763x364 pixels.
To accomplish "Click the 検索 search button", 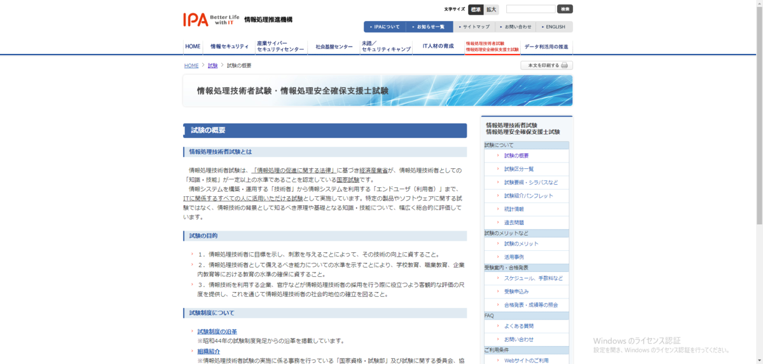I will pos(565,9).
